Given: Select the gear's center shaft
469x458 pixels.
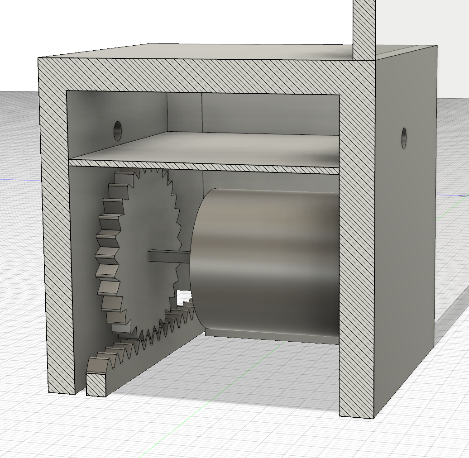Looking at the screenshot, I should pyautogui.click(x=167, y=257).
